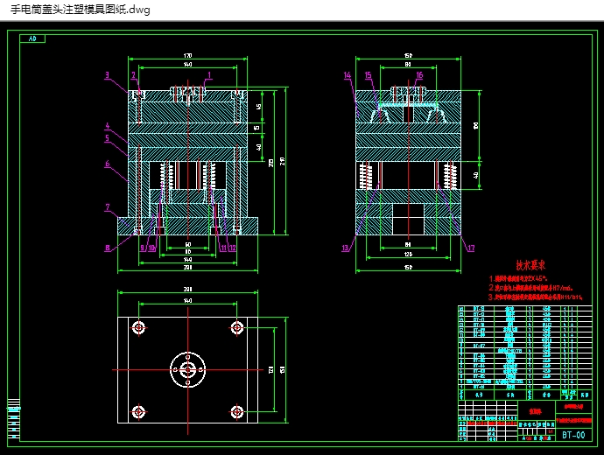
Task: Click part callout number 15
Action: pyautogui.click(x=368, y=75)
